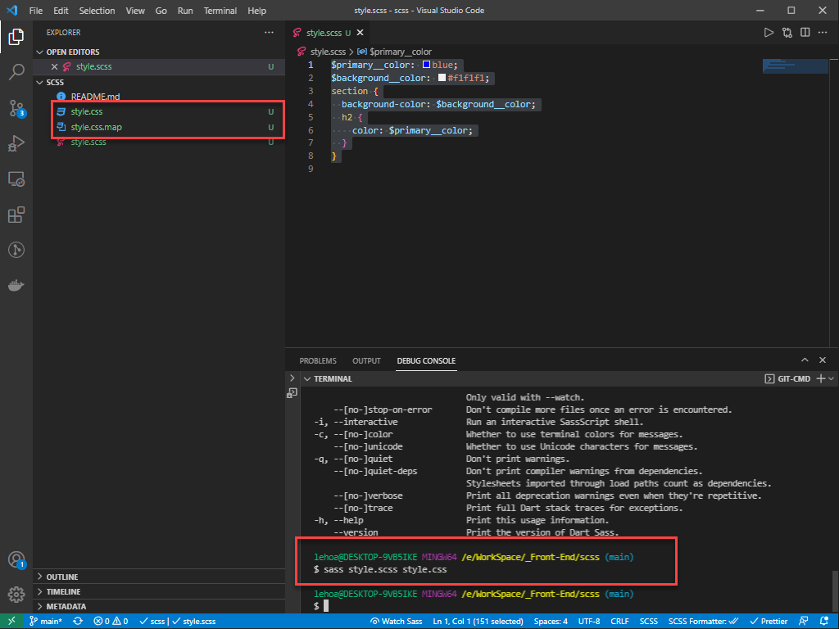Open the Source Control view

point(16,108)
